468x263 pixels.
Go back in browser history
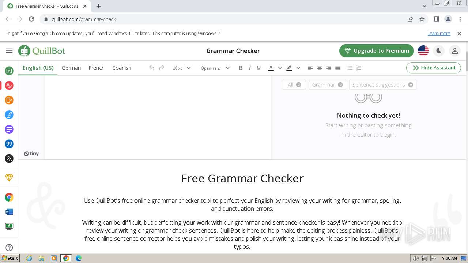pos(8,19)
